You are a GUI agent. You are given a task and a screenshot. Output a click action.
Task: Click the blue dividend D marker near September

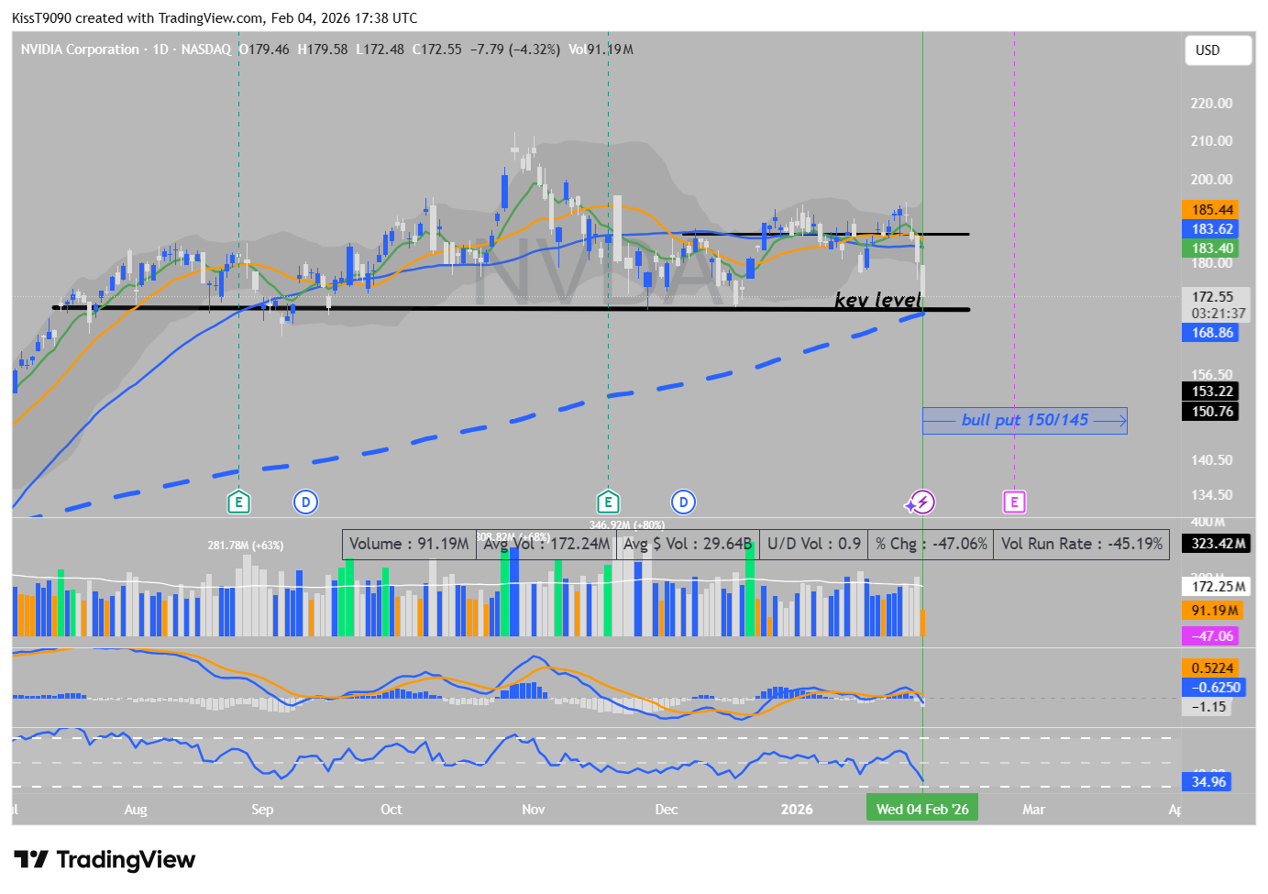pos(305,502)
